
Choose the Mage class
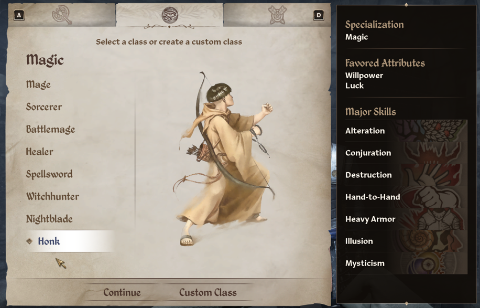click(38, 84)
